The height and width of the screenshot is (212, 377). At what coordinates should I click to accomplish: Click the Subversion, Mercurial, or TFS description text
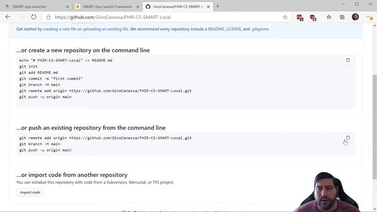(x=95, y=182)
